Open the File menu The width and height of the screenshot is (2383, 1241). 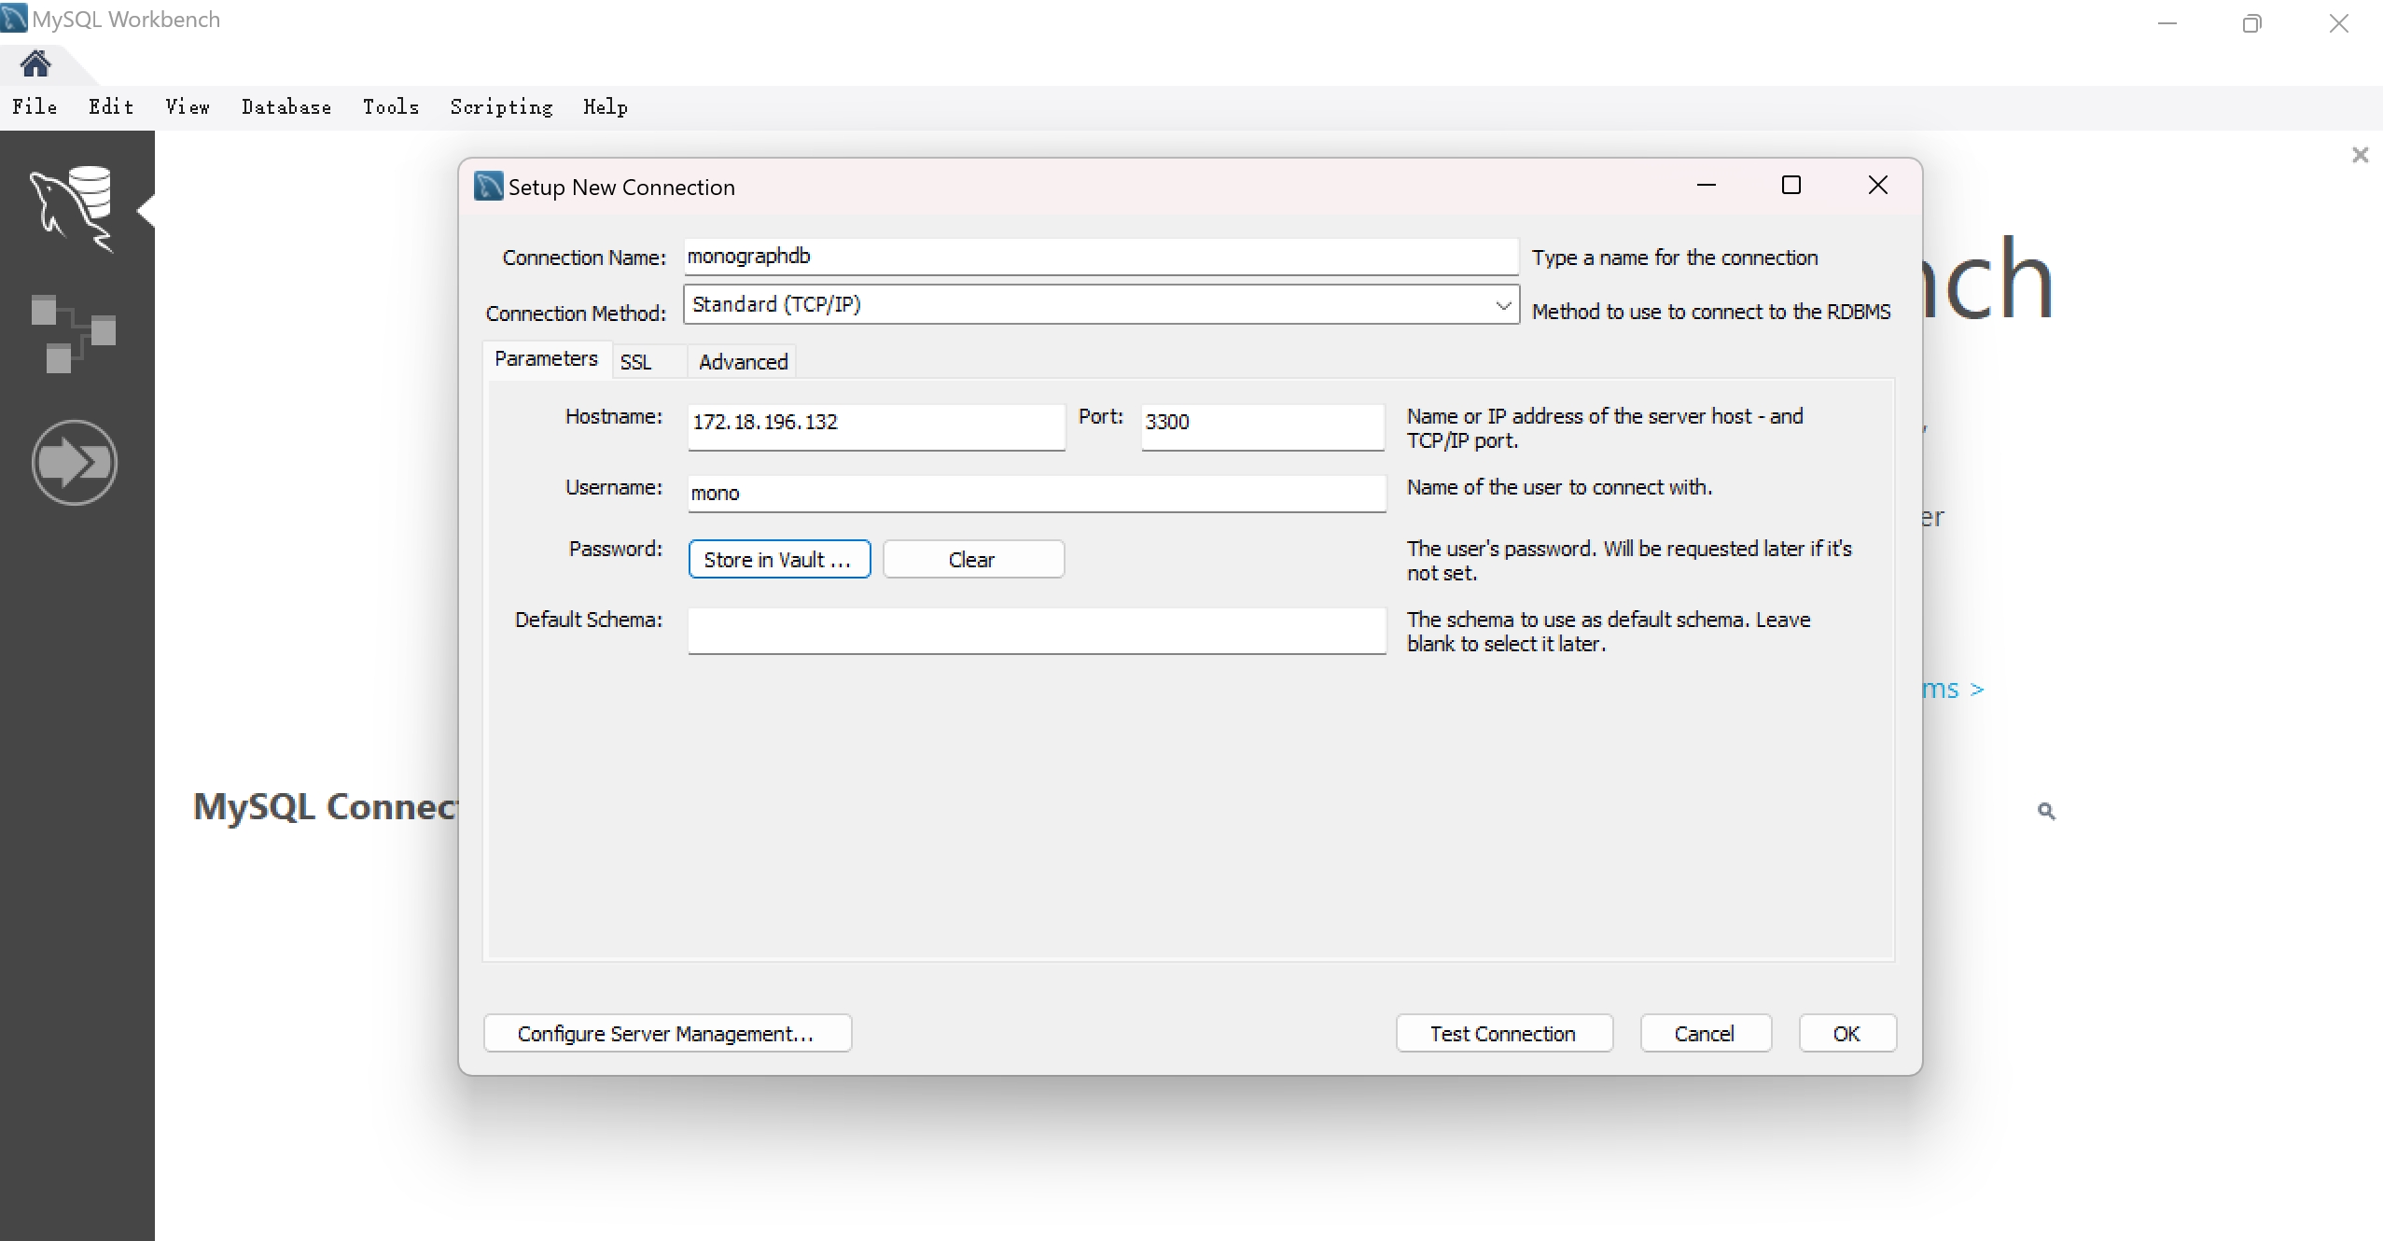pos(35,107)
